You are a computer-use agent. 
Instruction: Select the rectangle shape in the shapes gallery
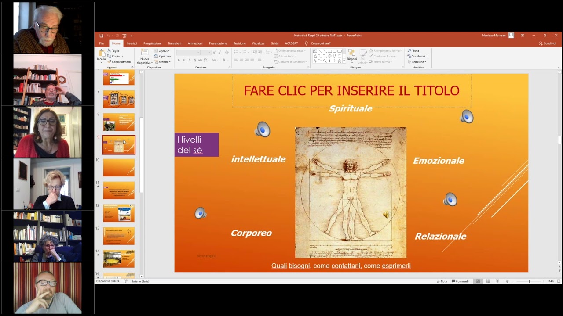[329, 51]
